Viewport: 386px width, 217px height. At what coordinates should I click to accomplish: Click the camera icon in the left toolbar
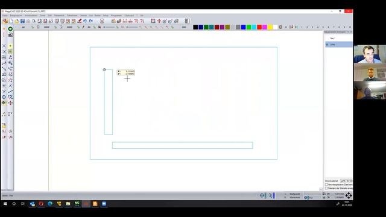click(10, 35)
